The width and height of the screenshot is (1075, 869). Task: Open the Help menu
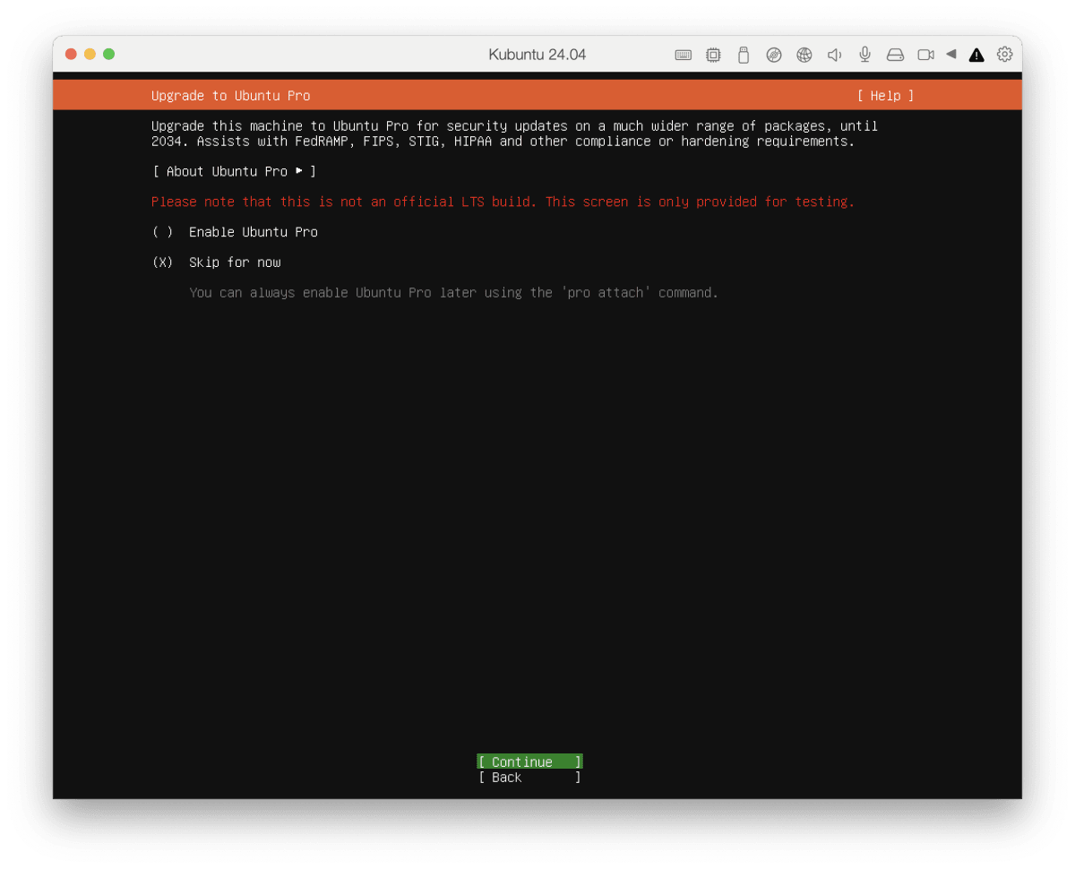(x=885, y=96)
